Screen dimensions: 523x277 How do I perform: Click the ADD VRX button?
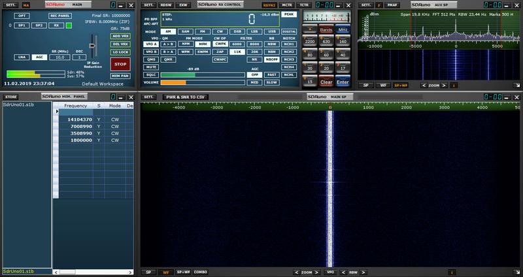click(x=120, y=37)
